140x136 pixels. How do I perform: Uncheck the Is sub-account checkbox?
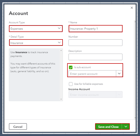[71, 67]
